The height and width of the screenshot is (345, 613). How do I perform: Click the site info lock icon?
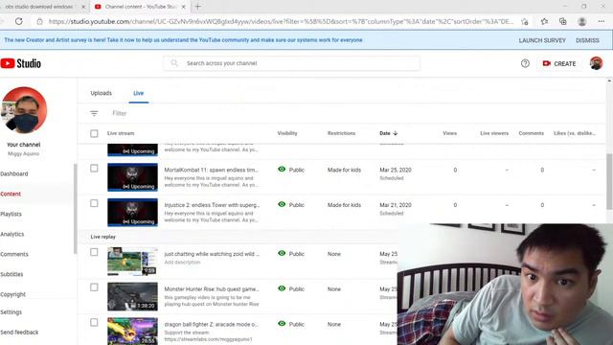[x=39, y=21]
